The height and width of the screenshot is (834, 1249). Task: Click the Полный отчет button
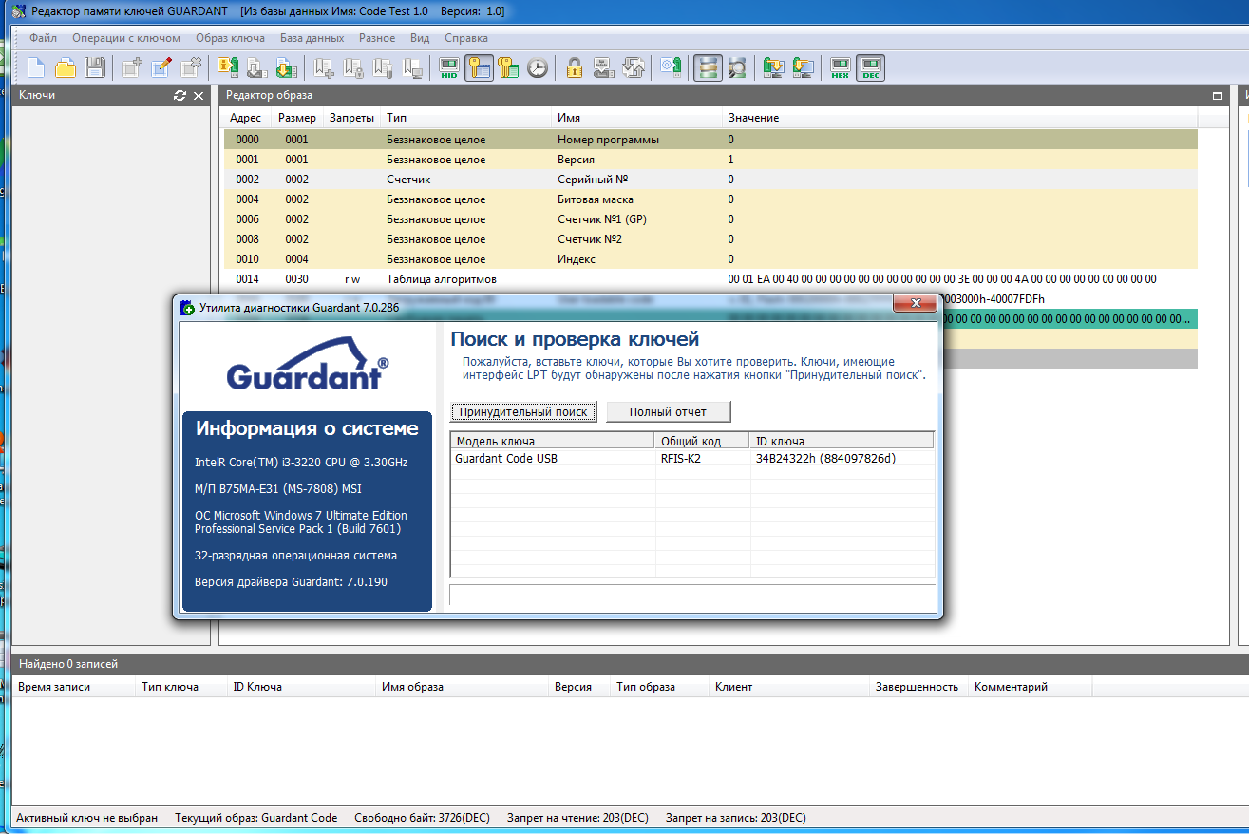click(668, 412)
